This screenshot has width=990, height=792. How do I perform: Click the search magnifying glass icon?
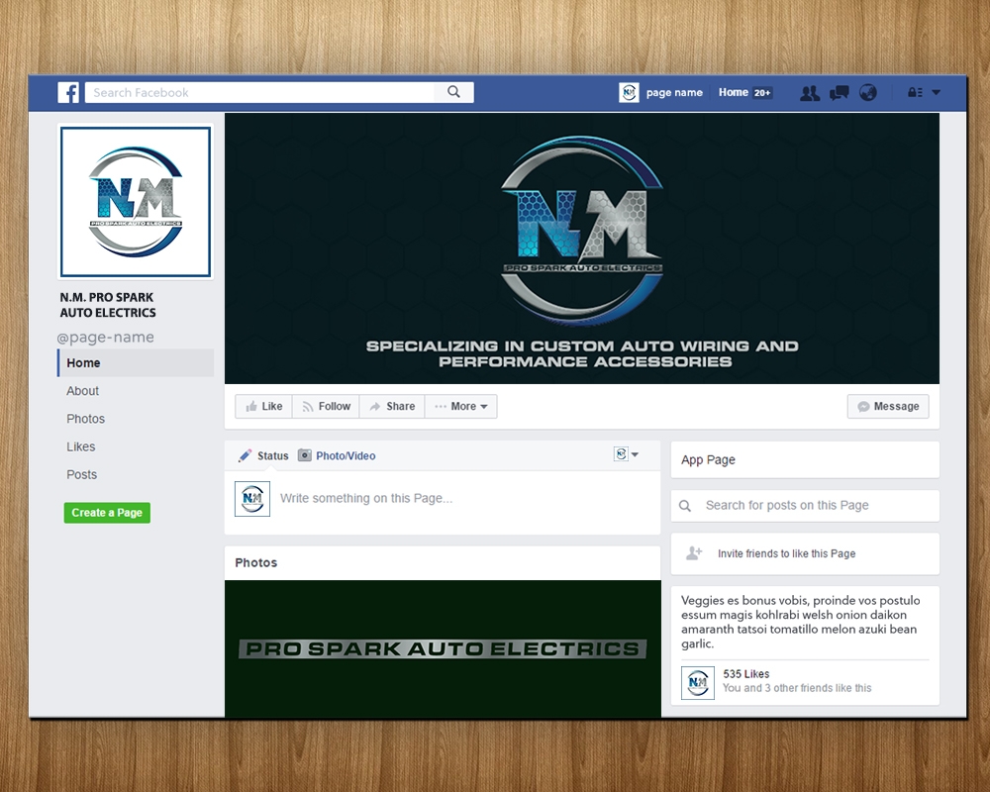(453, 91)
